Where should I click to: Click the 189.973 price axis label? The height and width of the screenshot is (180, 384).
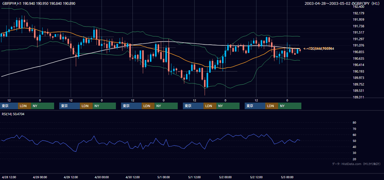click(358, 78)
